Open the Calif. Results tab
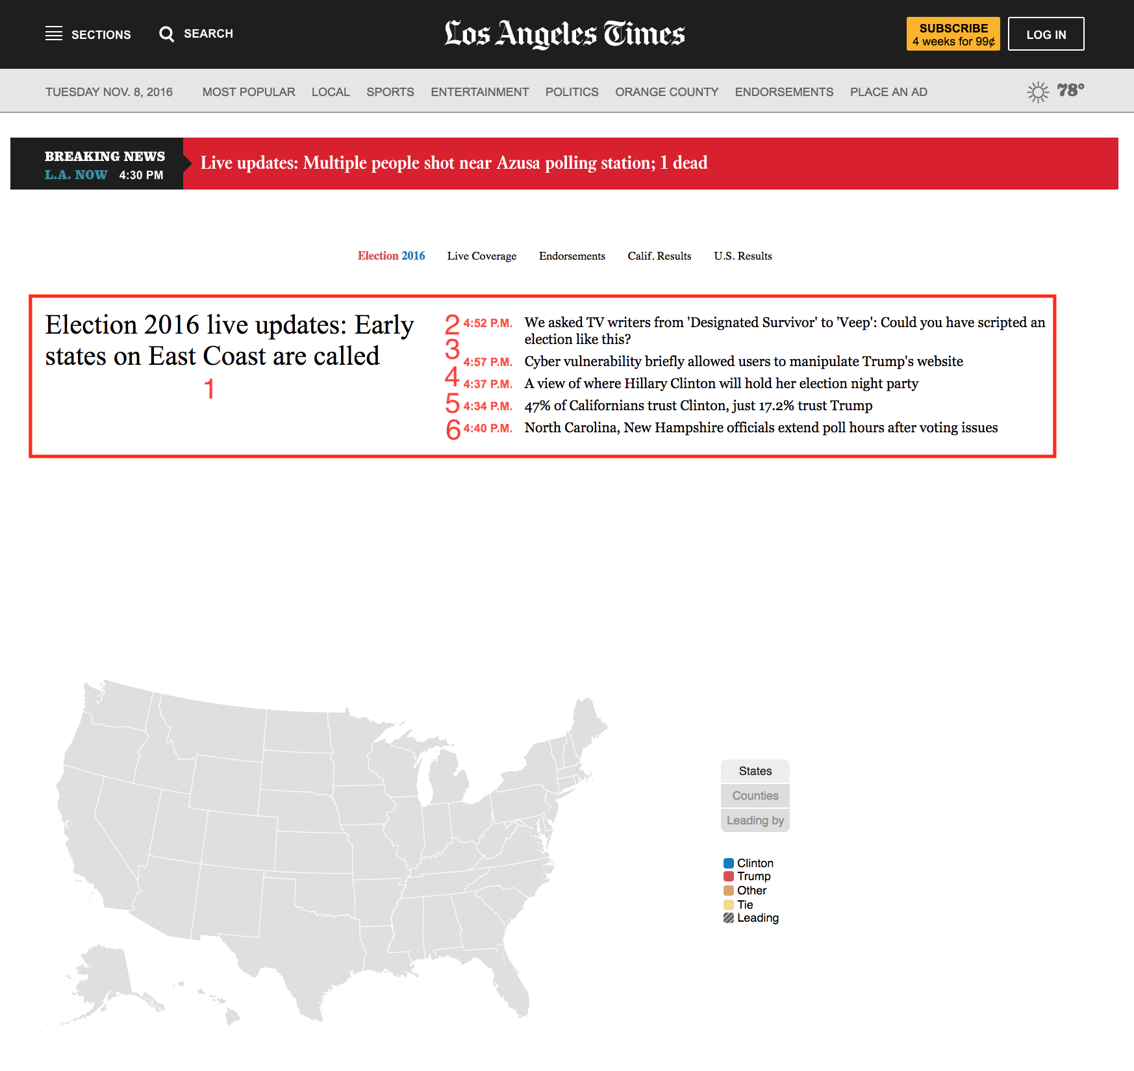The height and width of the screenshot is (1071, 1134). [x=659, y=256]
